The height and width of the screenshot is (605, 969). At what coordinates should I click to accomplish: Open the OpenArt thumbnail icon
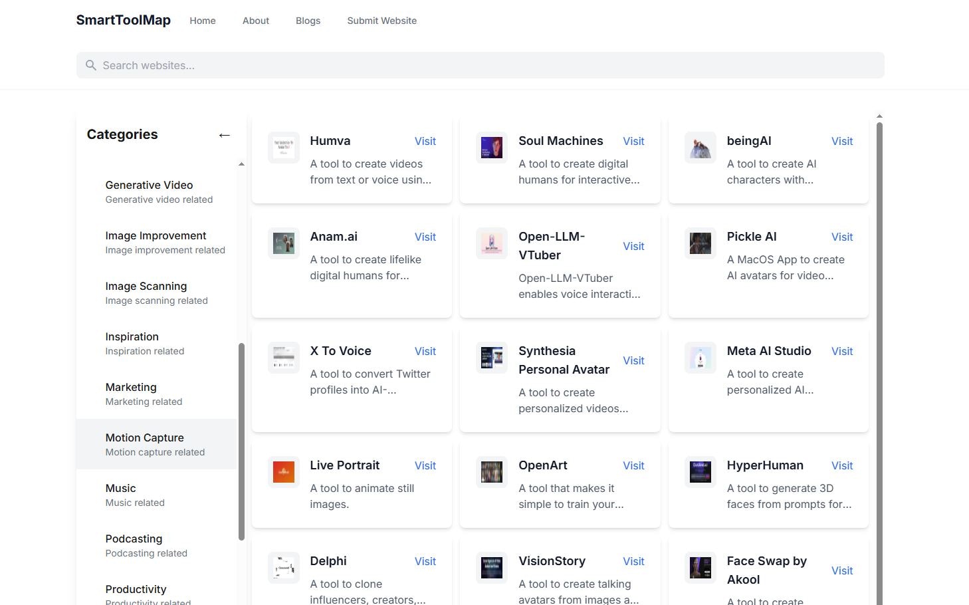pos(492,472)
